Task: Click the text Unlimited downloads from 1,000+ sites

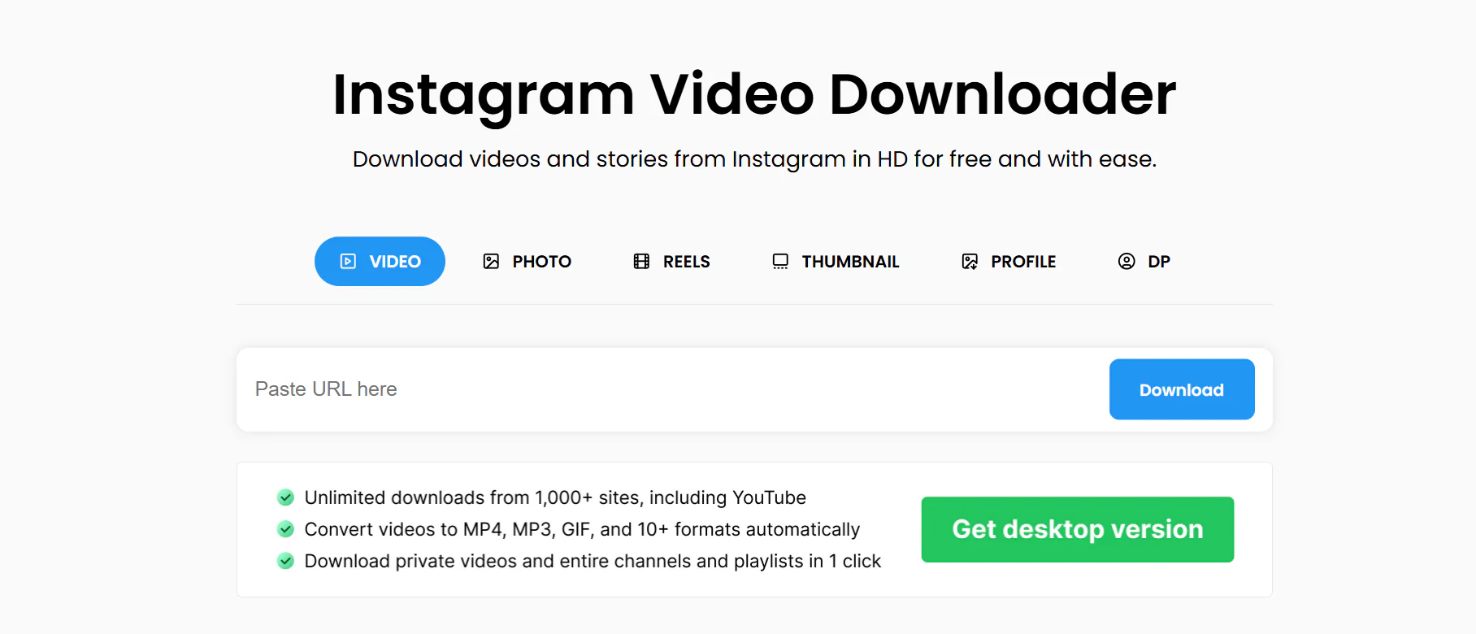Action: coord(555,497)
